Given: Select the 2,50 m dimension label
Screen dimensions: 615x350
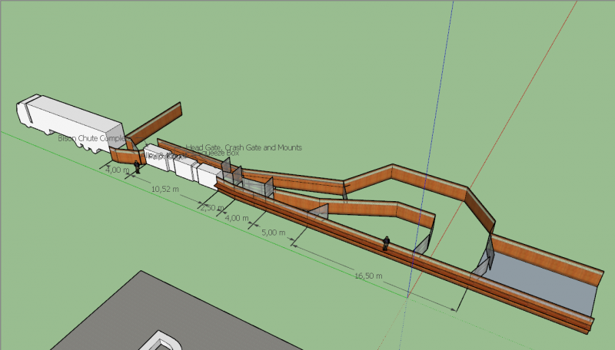Looking at the screenshot, I should [x=212, y=208].
